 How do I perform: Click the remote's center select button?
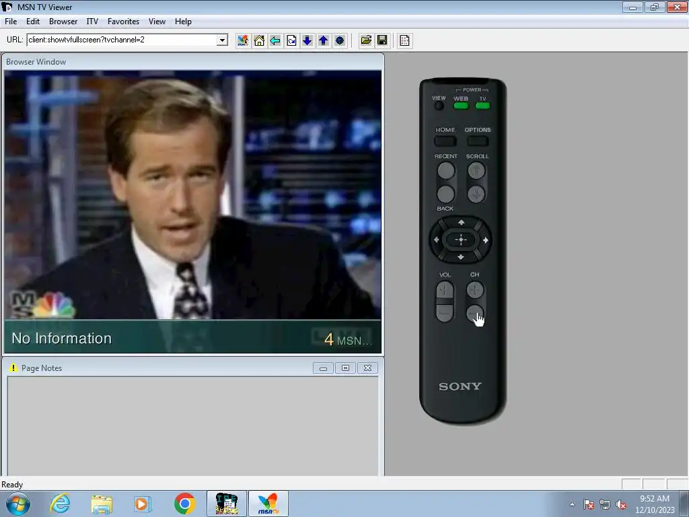coord(461,240)
